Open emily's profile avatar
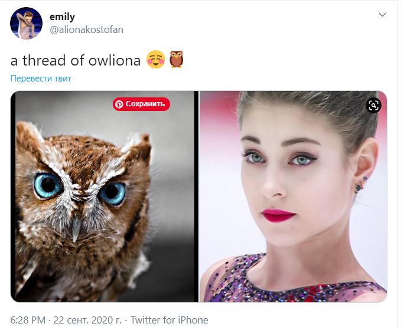 tap(26, 24)
